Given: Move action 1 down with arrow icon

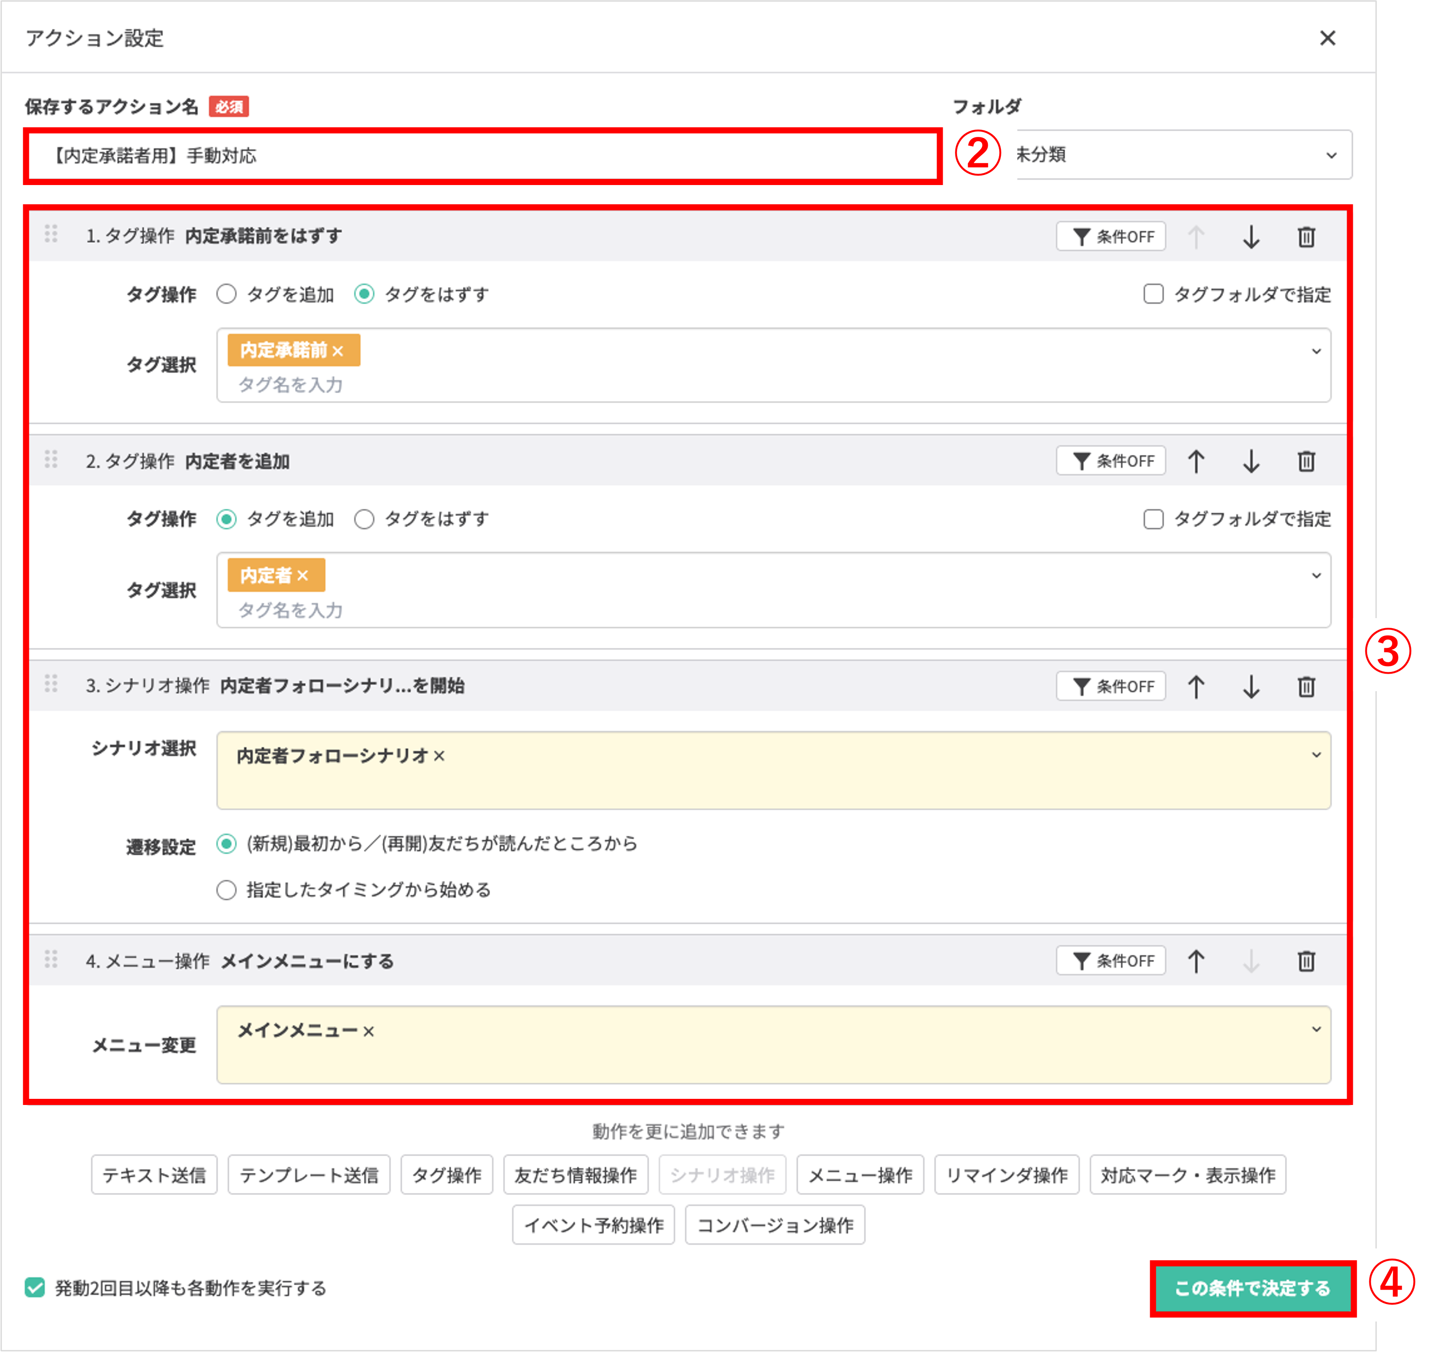Looking at the screenshot, I should click(1252, 236).
